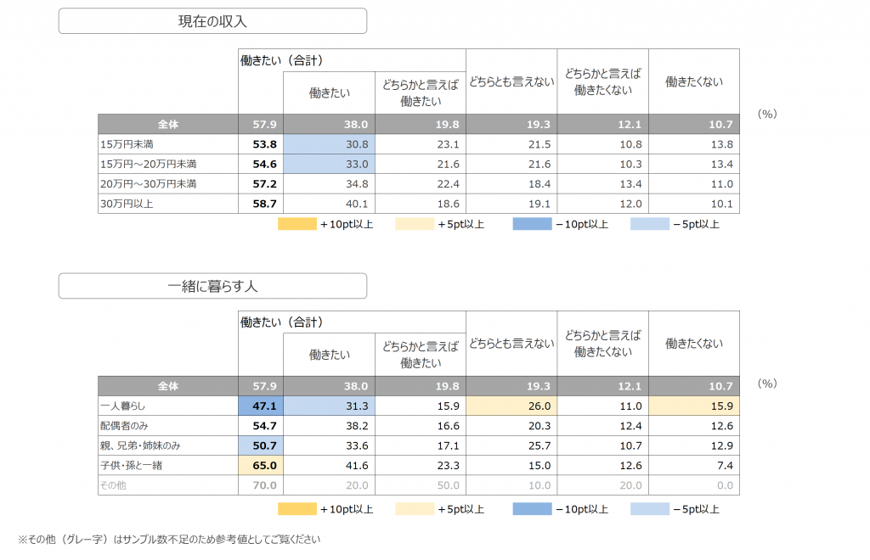This screenshot has width=870, height=560.
Task: Select the 20万円～30万円未満 row label
Action: pyautogui.click(x=168, y=184)
